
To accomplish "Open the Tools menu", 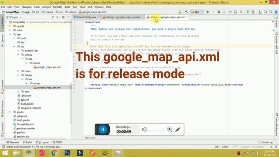I will 82,7.
